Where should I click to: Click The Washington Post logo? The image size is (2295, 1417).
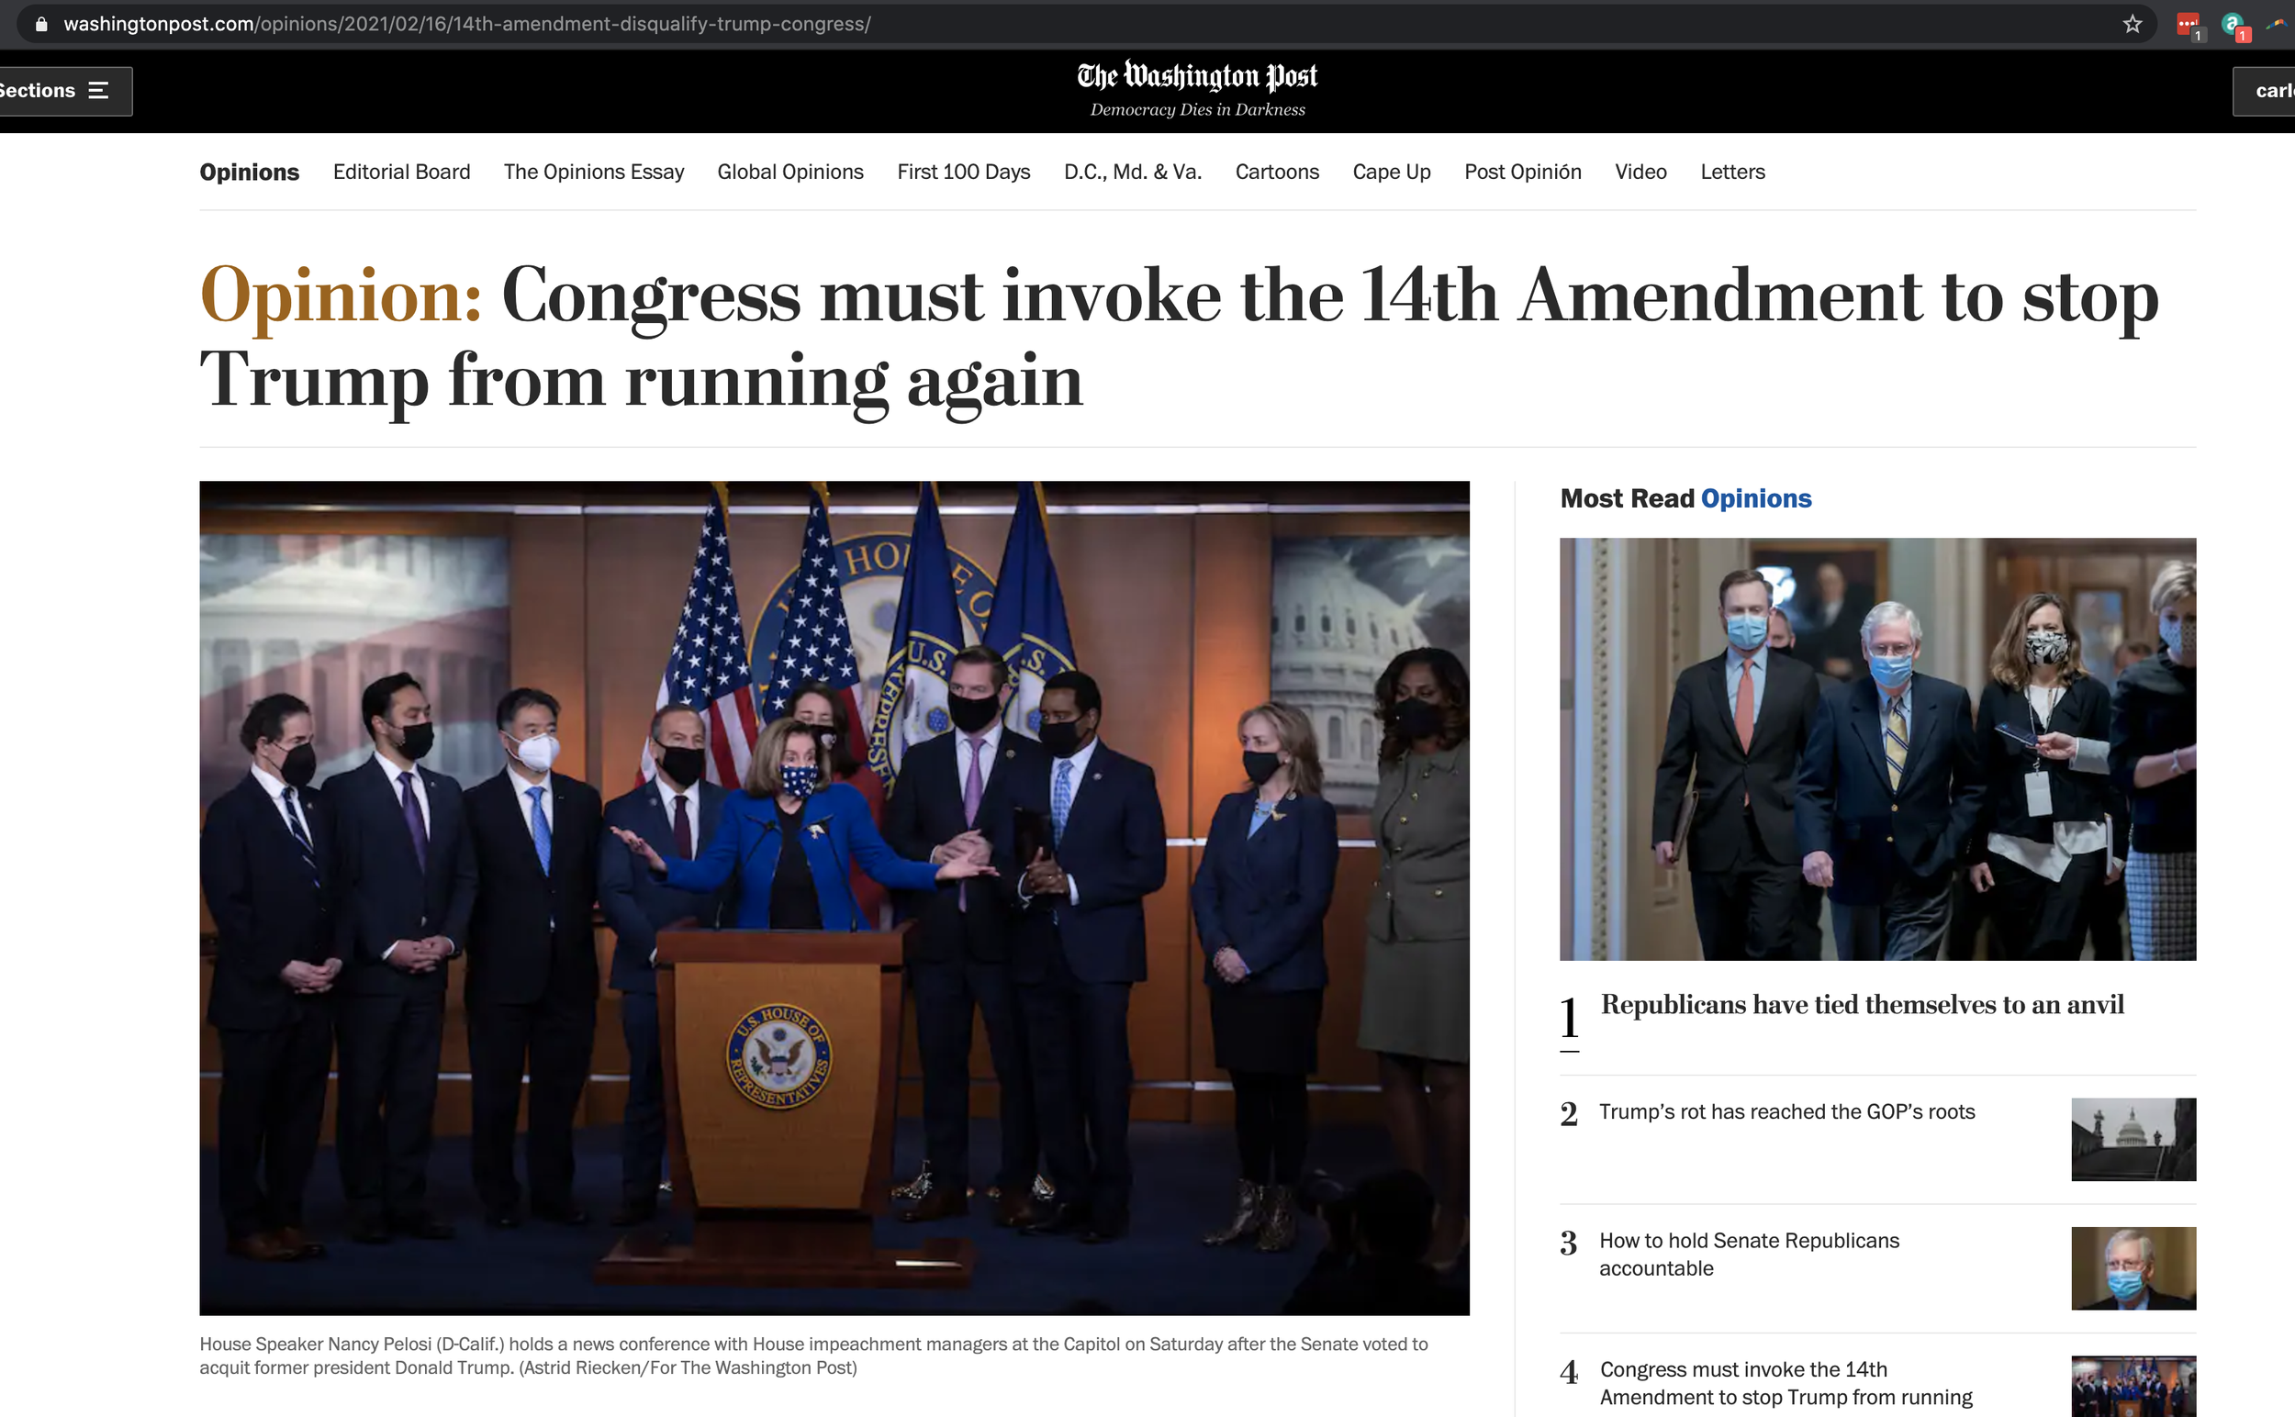[1197, 76]
